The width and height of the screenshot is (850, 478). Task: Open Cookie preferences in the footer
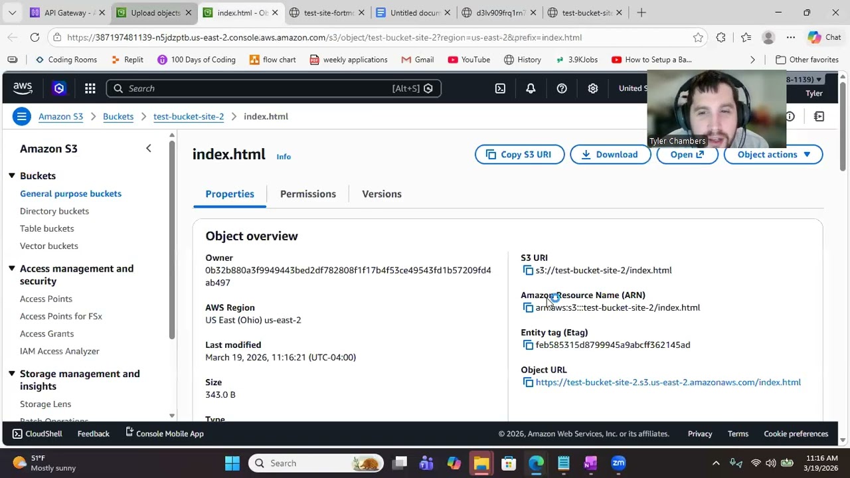(x=796, y=434)
